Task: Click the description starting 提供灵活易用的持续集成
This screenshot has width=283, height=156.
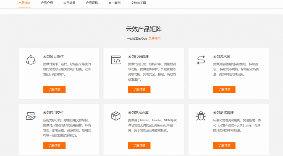Action: (x=236, y=69)
